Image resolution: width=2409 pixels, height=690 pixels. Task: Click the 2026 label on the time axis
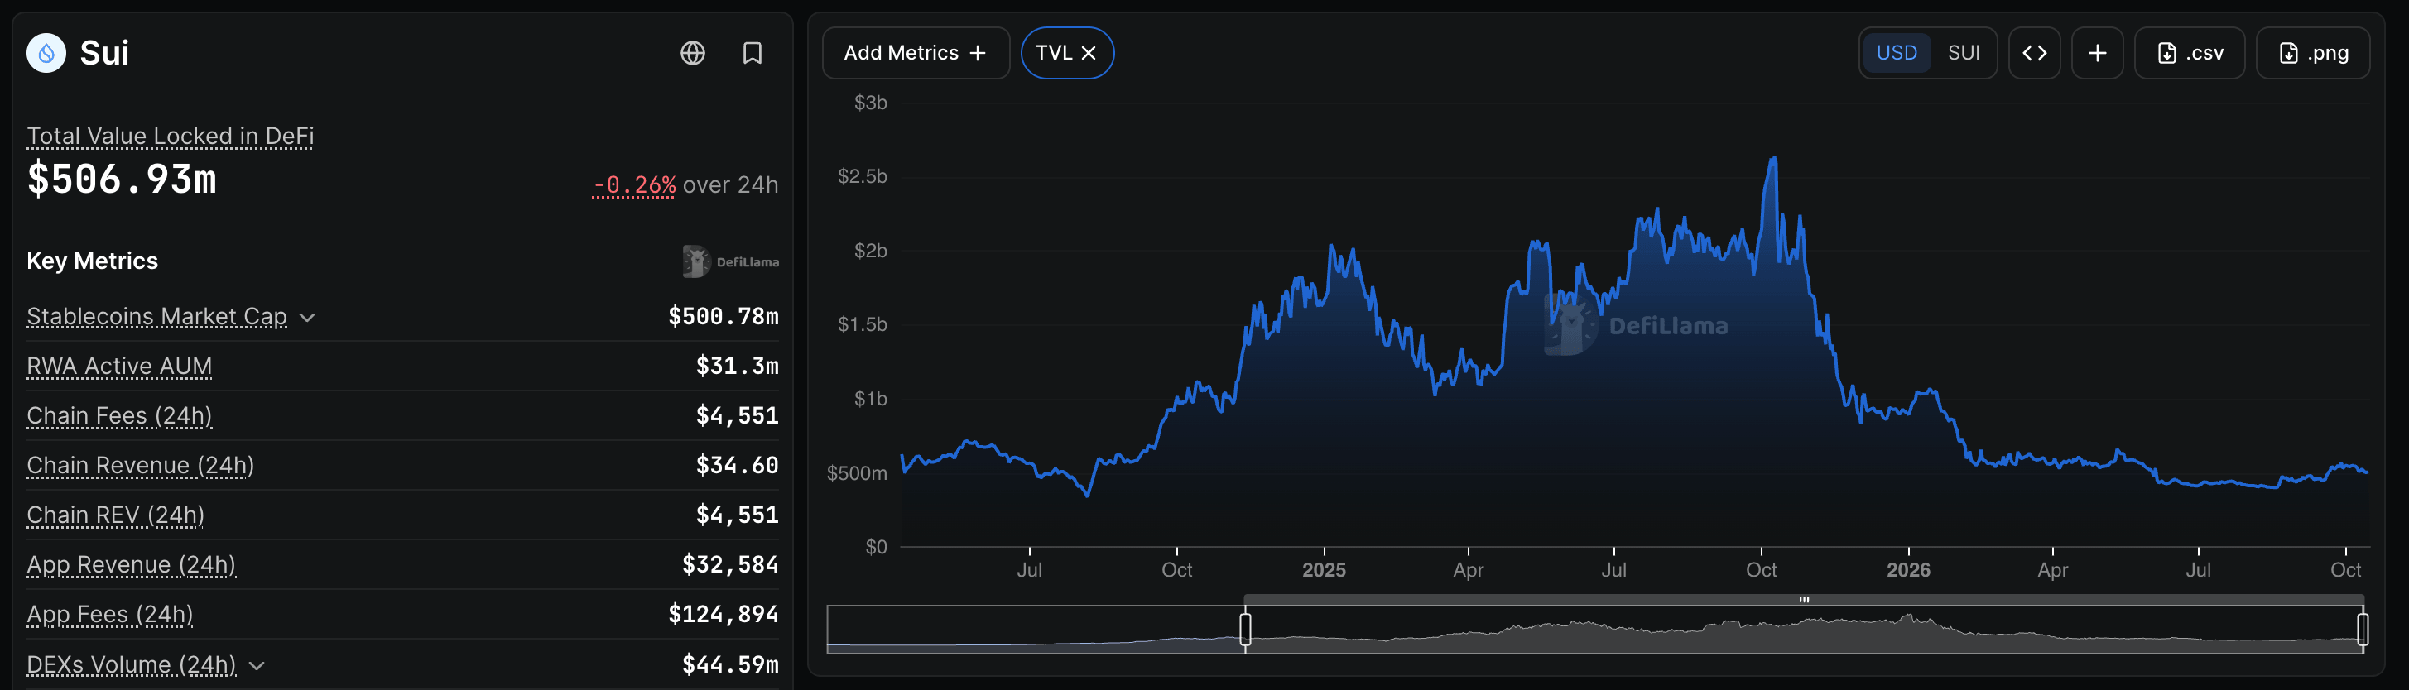click(x=1908, y=570)
